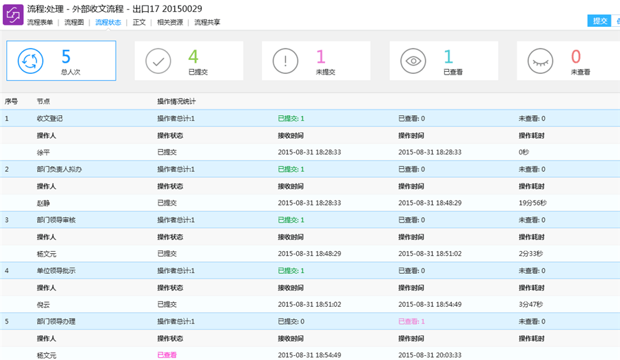620x360 pixels.
Task: Collapse the 部门负责人拟办 node row
Action: coord(59,169)
